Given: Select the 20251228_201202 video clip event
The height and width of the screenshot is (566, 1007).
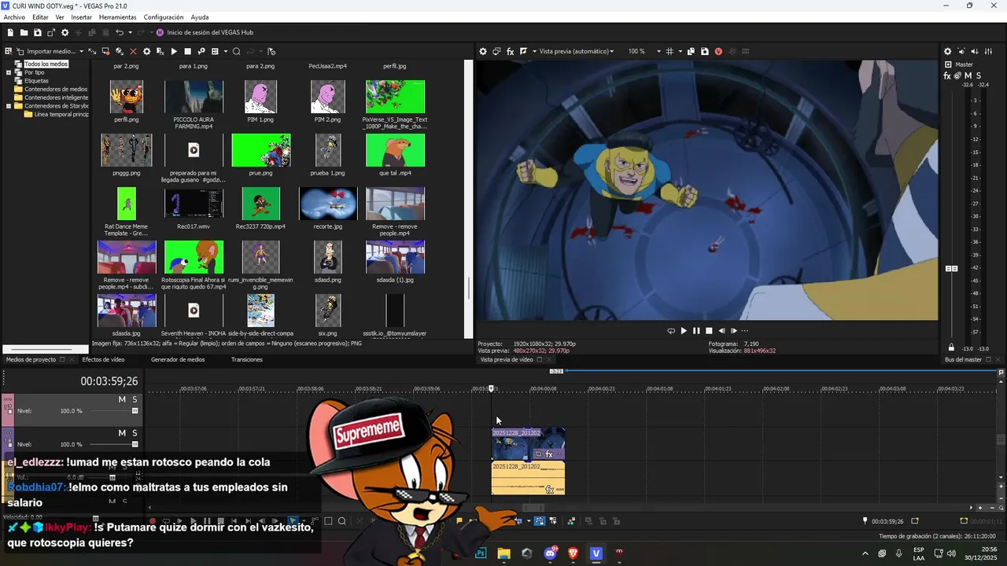Looking at the screenshot, I should [x=528, y=444].
